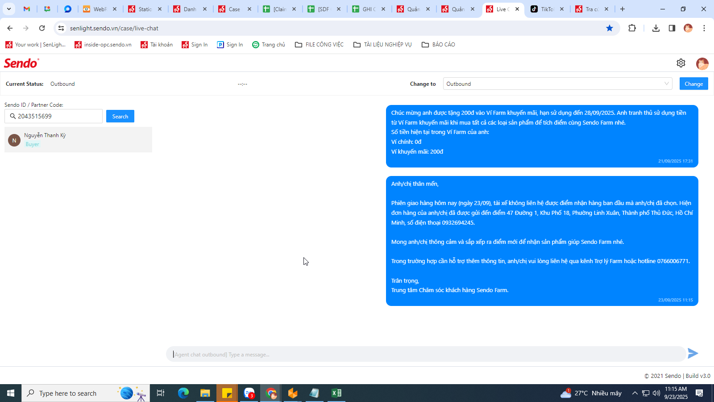
Task: Click the 23/09/2025 11:15 message timestamp
Action: click(x=676, y=300)
